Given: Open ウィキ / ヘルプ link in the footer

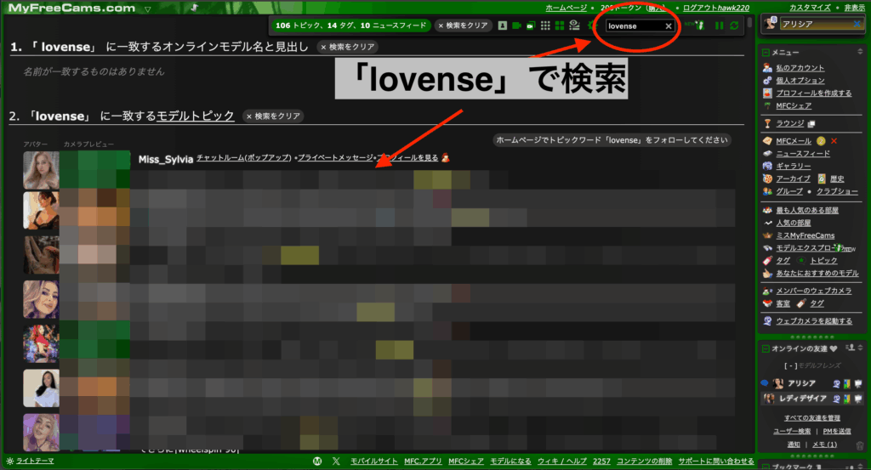Looking at the screenshot, I should coord(561,462).
